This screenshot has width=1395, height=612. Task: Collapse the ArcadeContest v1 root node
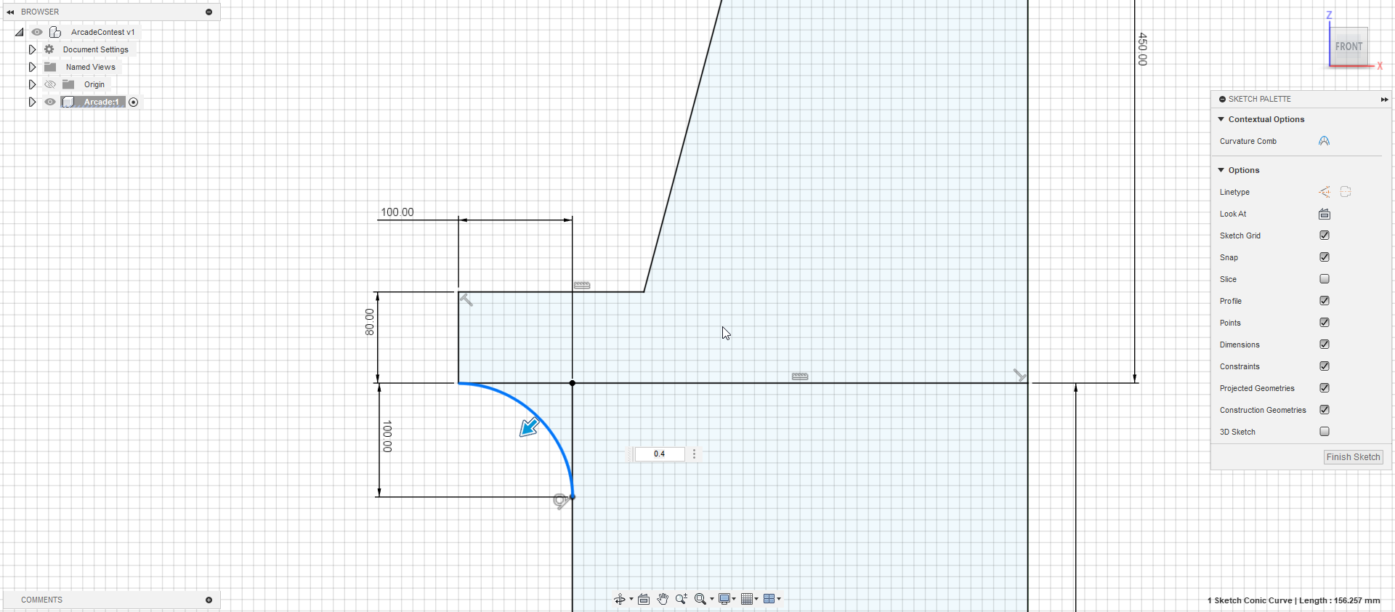tap(19, 32)
